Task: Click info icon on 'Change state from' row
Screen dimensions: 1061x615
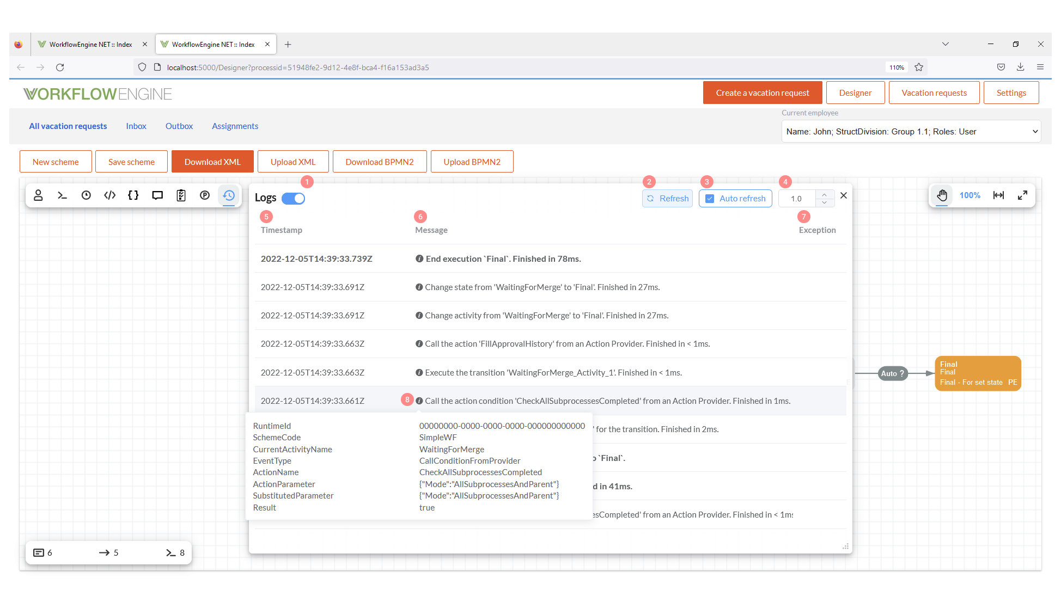Action: pos(419,287)
